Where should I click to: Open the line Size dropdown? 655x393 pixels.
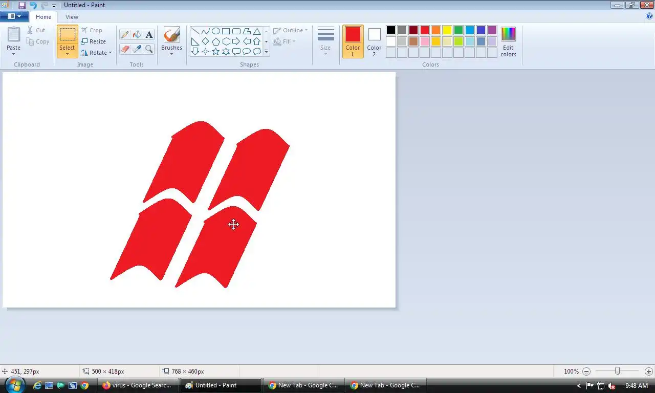point(325,41)
